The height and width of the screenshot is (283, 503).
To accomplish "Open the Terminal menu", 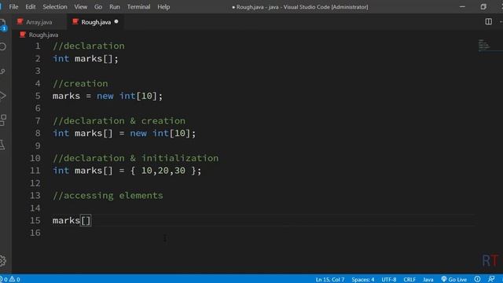I will [138, 7].
